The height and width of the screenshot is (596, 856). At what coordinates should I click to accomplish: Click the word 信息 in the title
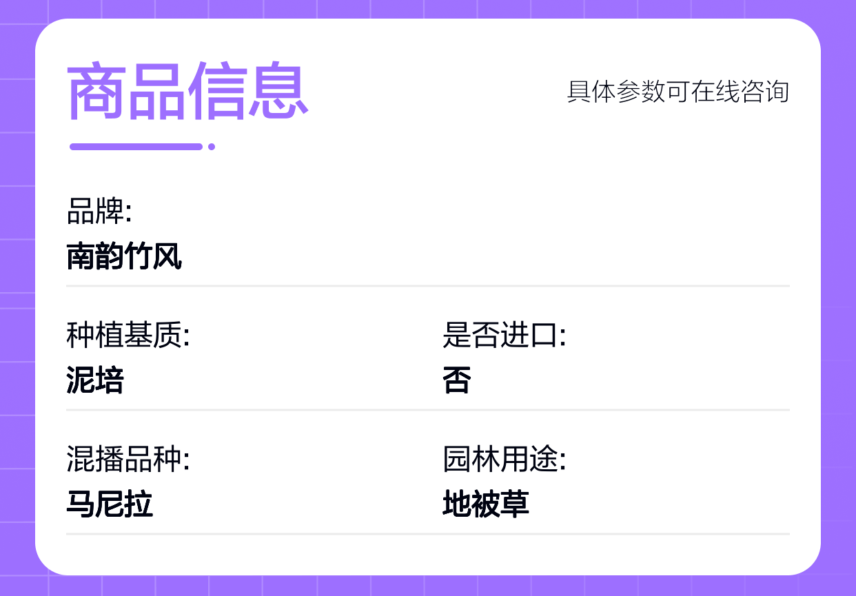tap(247, 92)
